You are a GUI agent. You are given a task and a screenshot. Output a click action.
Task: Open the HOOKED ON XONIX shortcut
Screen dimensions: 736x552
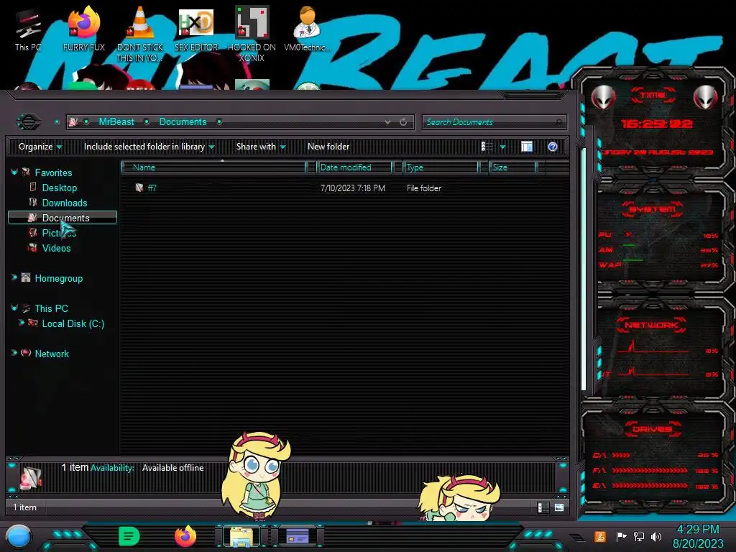[x=252, y=35]
